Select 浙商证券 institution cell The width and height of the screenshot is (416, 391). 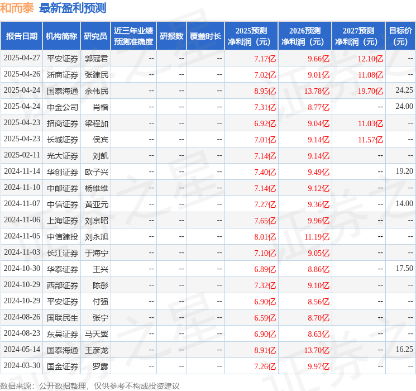click(63, 75)
